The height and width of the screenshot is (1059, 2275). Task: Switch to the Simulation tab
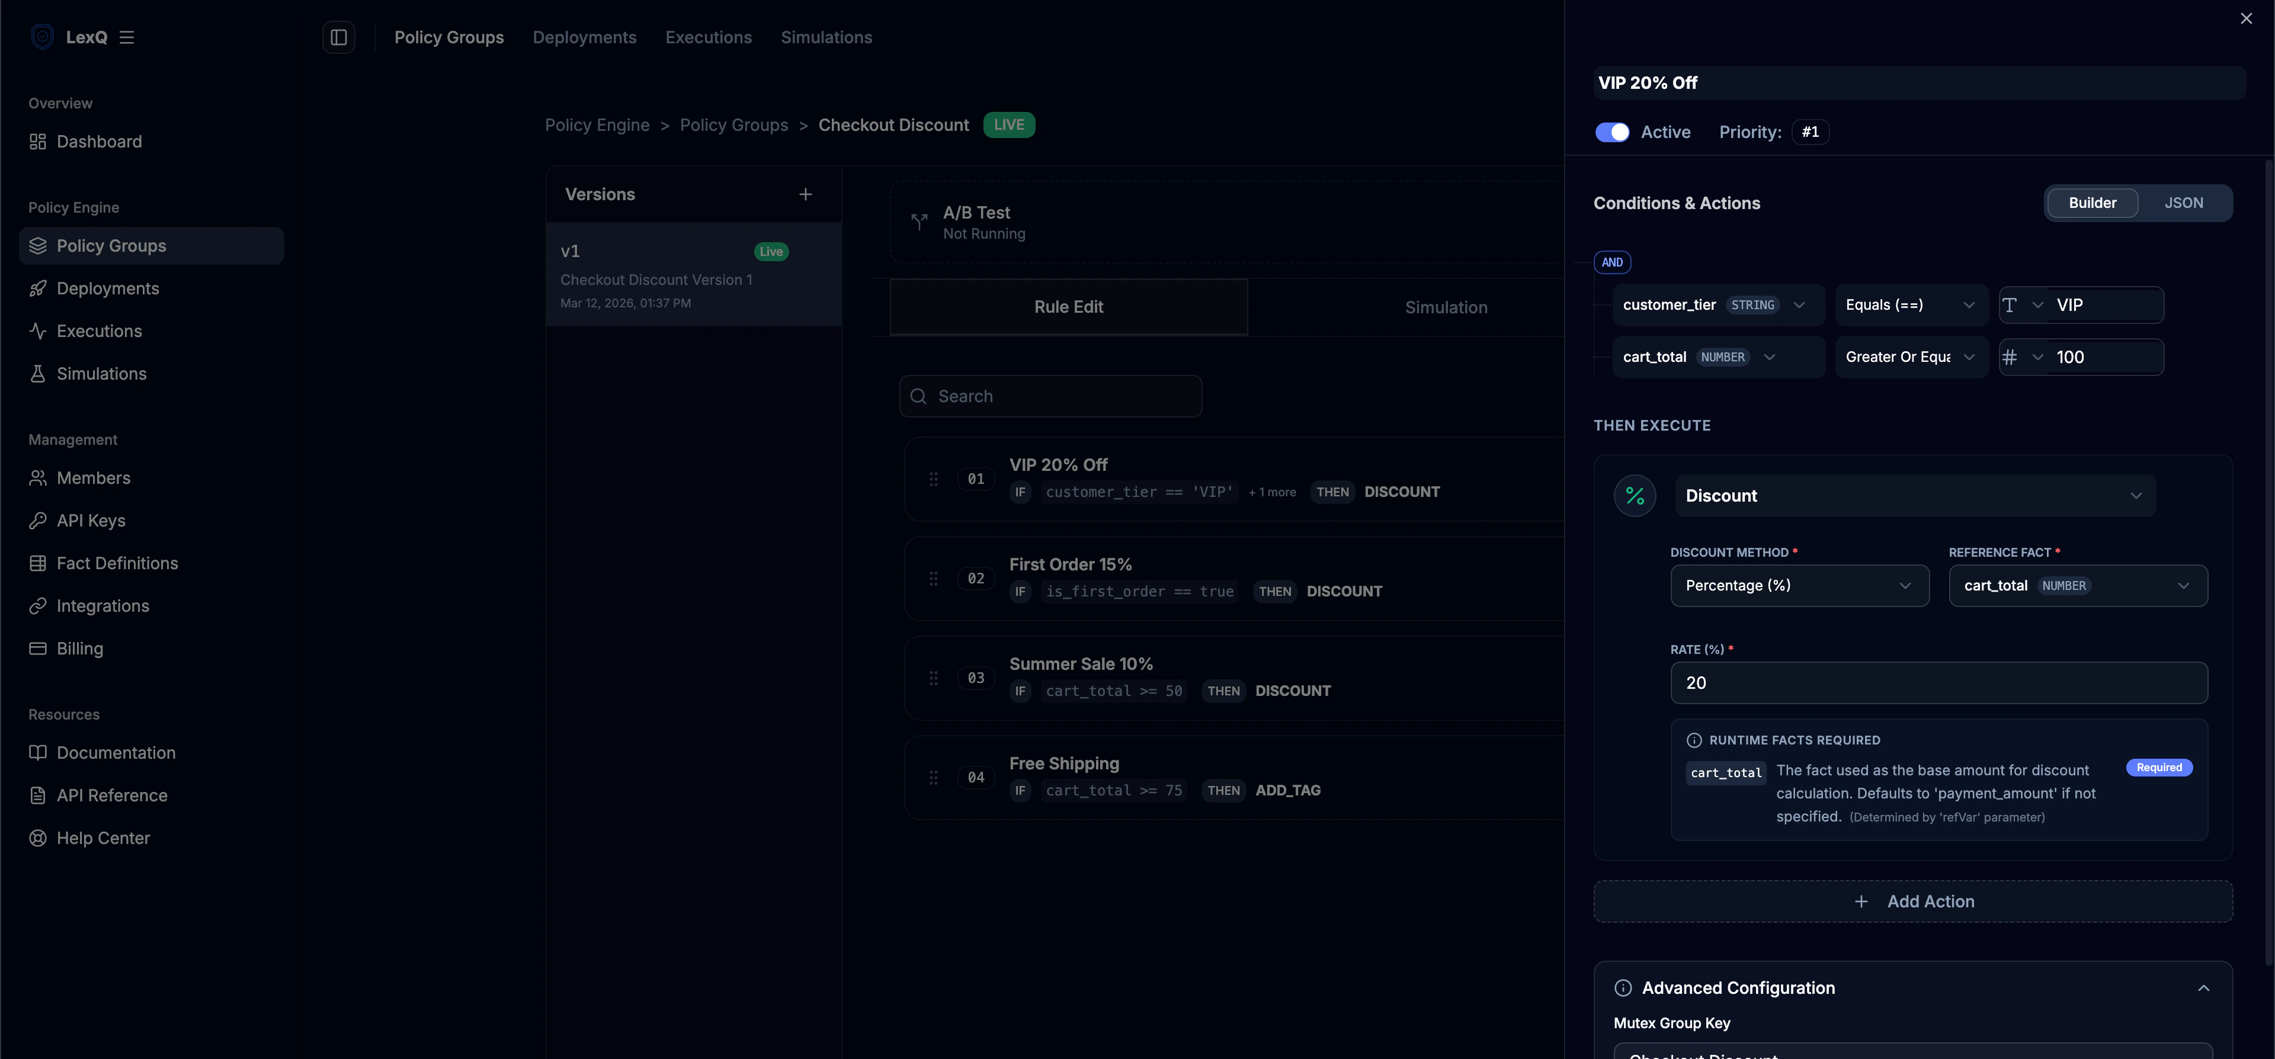coord(1446,307)
